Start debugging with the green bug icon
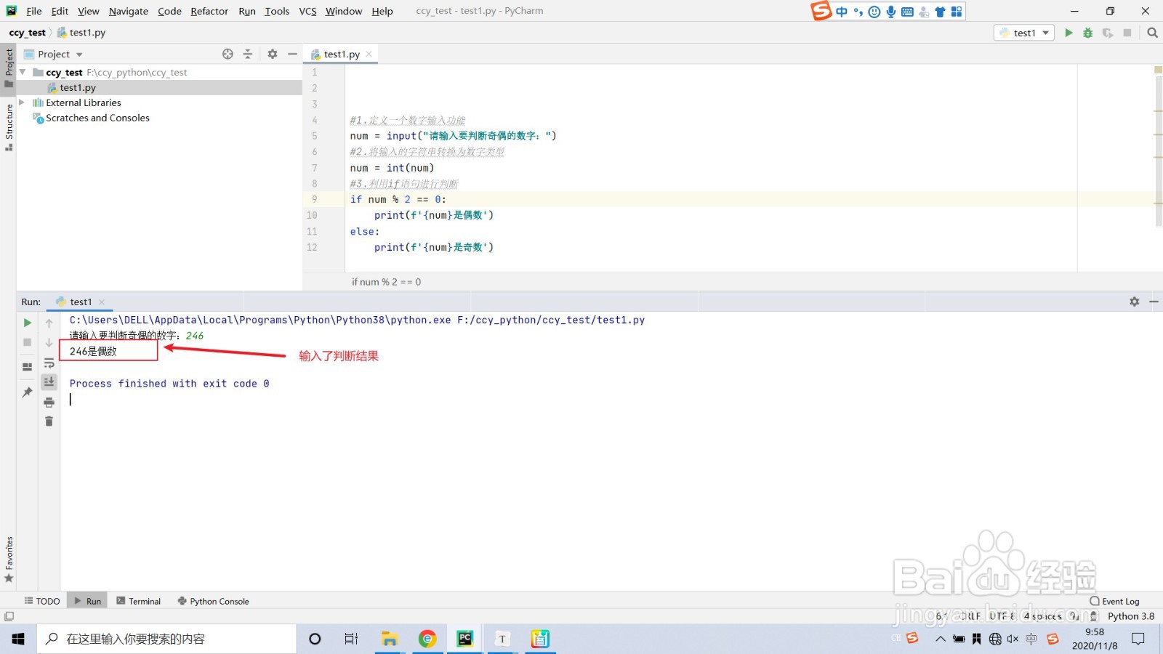 [1088, 33]
